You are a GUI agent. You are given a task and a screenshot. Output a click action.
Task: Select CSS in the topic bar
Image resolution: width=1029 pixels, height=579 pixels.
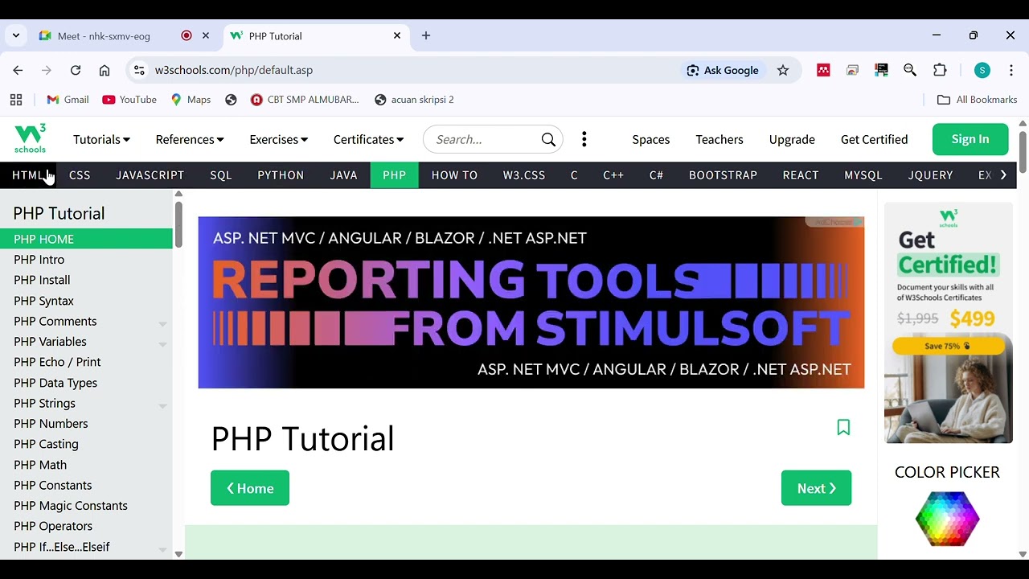80,175
